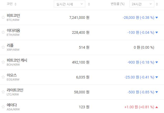Open the 이더리움 coin link
The width and height of the screenshot is (164, 113).
(x=13, y=31)
